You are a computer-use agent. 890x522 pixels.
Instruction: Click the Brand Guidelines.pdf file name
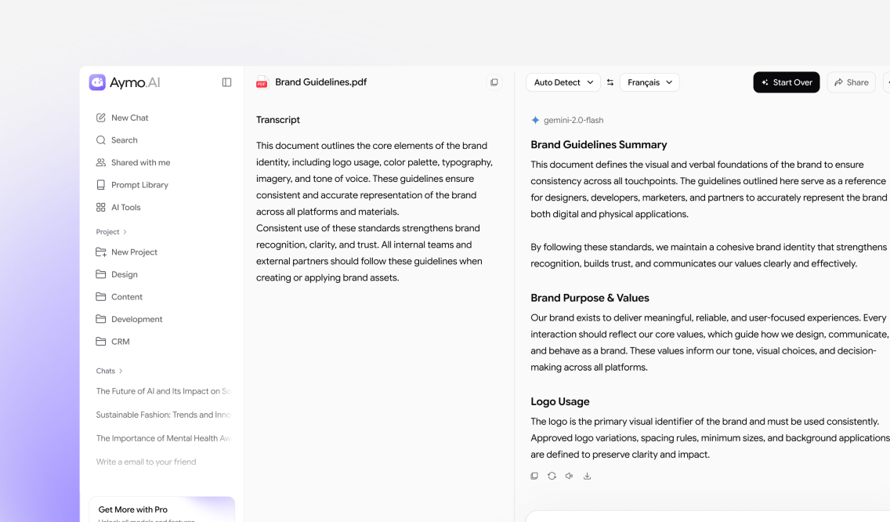click(320, 82)
